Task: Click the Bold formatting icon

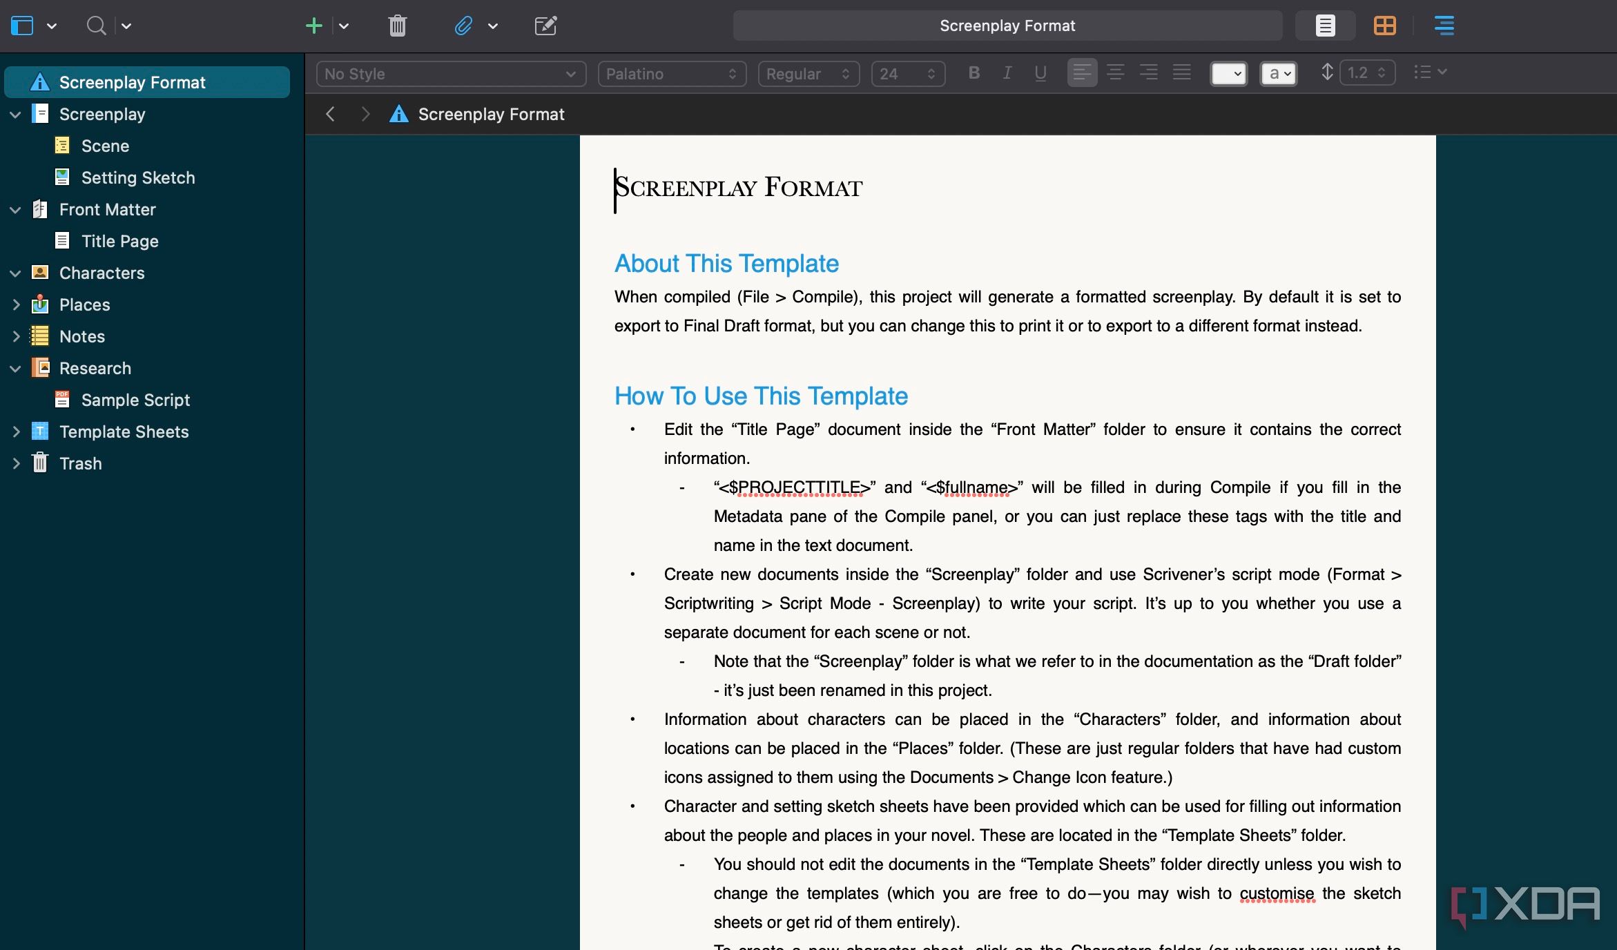Action: point(974,73)
